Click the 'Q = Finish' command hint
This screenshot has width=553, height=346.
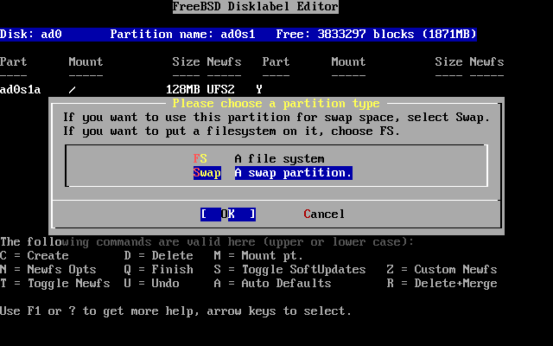pos(159,270)
